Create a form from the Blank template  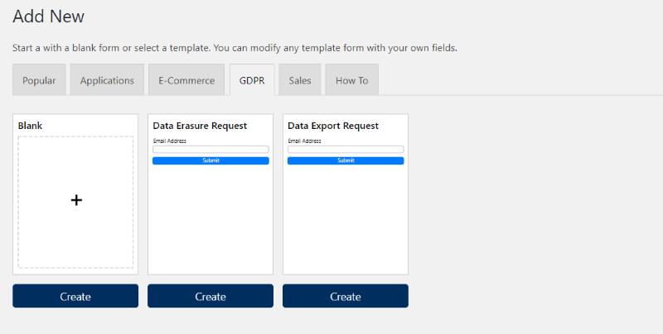click(75, 296)
